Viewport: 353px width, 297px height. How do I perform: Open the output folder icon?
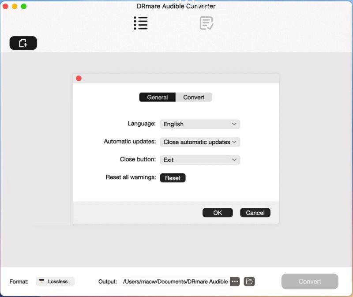tap(249, 282)
